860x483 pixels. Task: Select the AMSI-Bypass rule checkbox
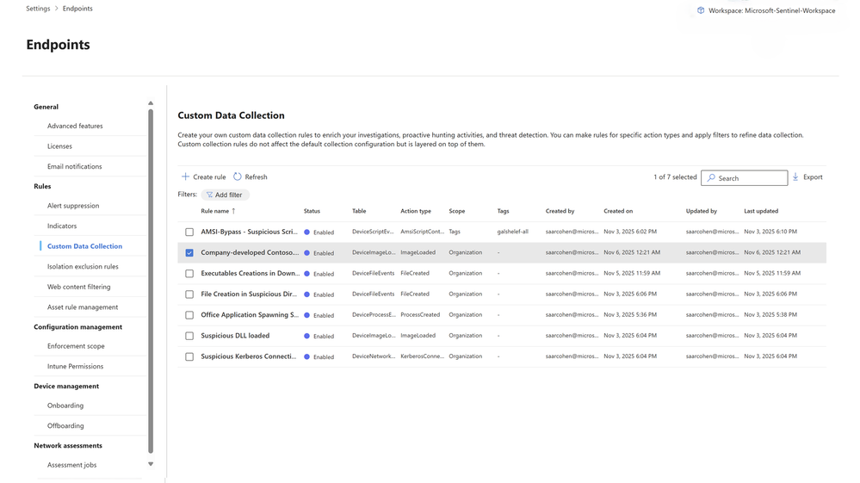pos(189,232)
